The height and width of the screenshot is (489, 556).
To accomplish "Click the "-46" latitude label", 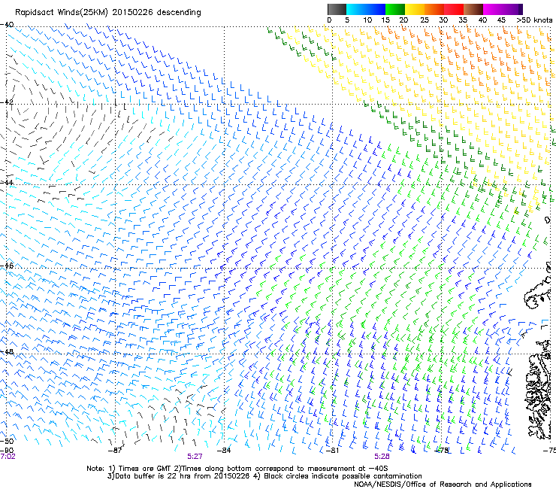I will [7, 266].
